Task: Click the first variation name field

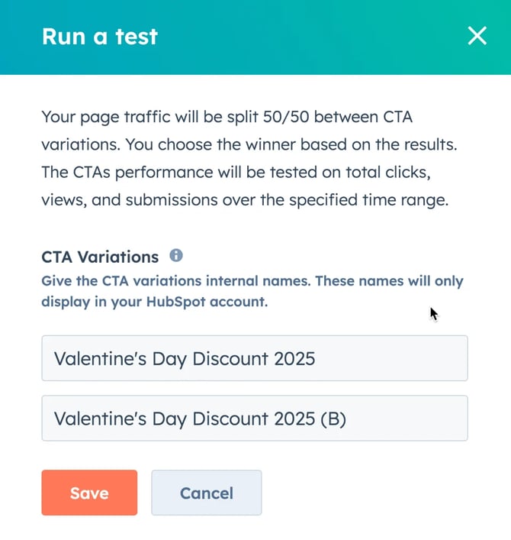Action: [x=255, y=358]
